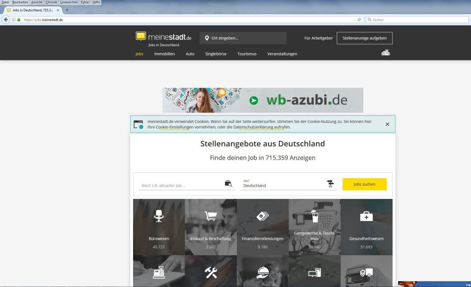Screen dimensions: 471x287
Task: Go to Immobilien section
Action: (x=164, y=54)
